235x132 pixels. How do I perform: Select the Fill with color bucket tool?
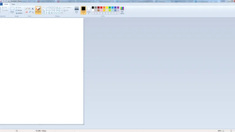tap(29, 9)
